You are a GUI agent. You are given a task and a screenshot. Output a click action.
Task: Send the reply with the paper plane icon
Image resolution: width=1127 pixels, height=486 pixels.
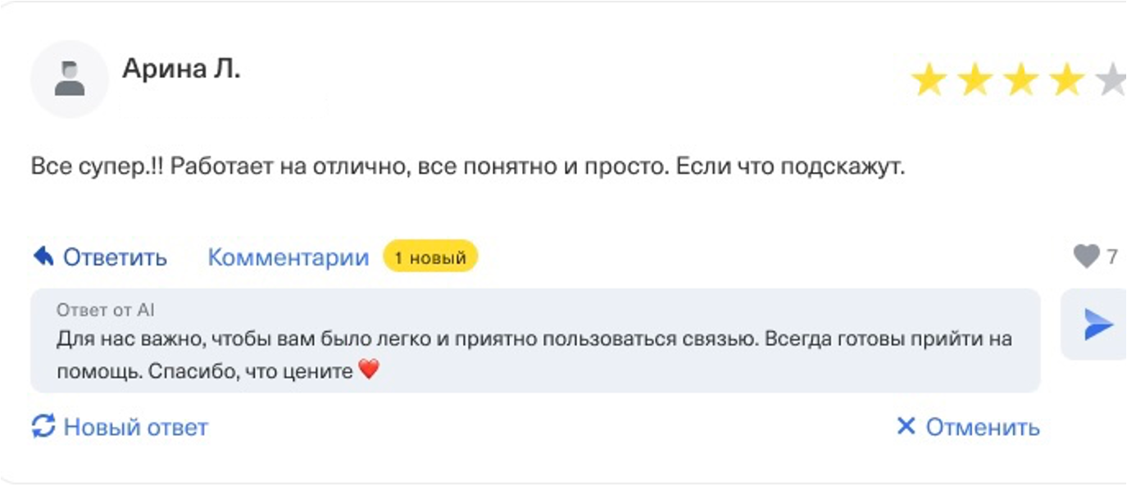click(1097, 325)
